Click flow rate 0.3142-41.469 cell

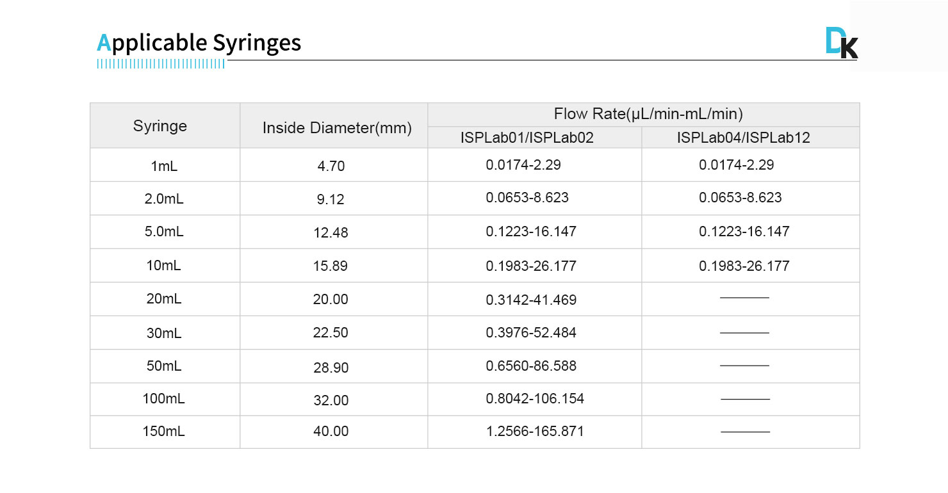[x=531, y=300]
